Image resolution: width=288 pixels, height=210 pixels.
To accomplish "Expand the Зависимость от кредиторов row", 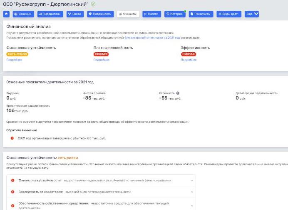I will 101,192.
